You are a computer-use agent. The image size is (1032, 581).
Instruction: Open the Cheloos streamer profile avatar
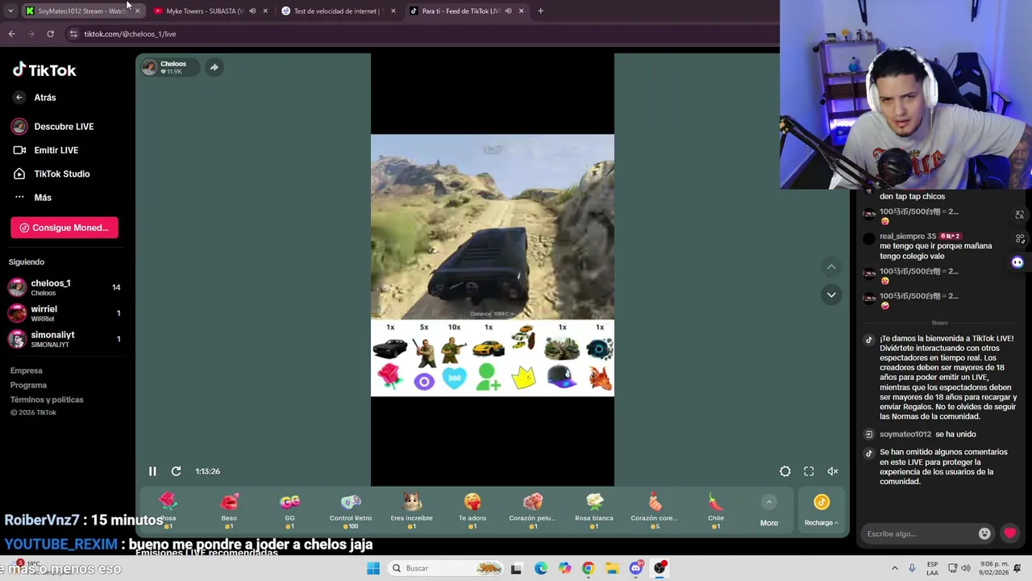pyautogui.click(x=149, y=68)
